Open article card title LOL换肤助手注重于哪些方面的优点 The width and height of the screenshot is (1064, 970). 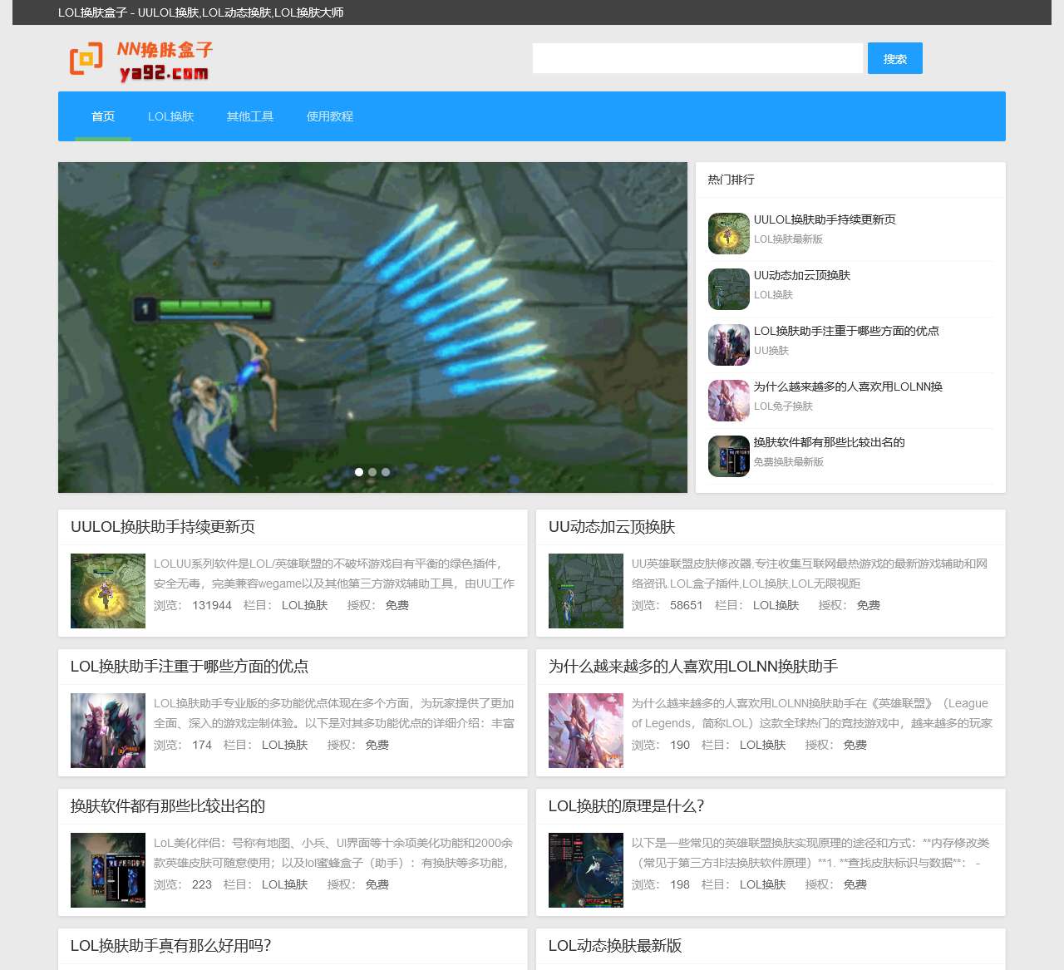click(190, 667)
